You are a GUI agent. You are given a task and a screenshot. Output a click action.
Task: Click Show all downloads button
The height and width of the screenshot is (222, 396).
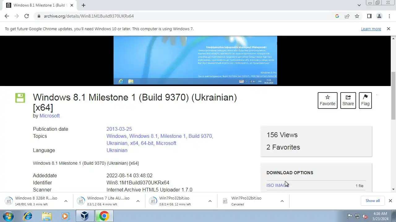[372, 201]
